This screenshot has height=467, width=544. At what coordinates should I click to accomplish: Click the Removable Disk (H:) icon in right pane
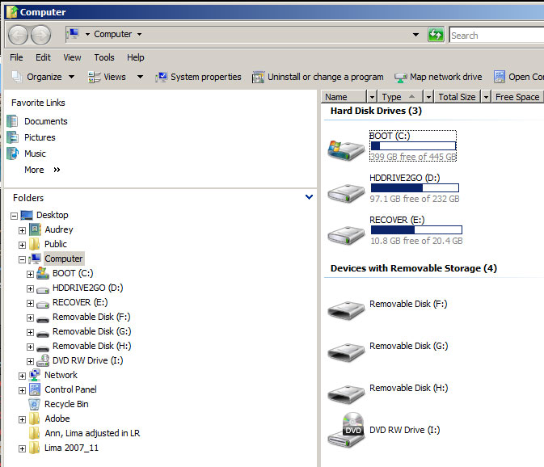[x=346, y=392]
